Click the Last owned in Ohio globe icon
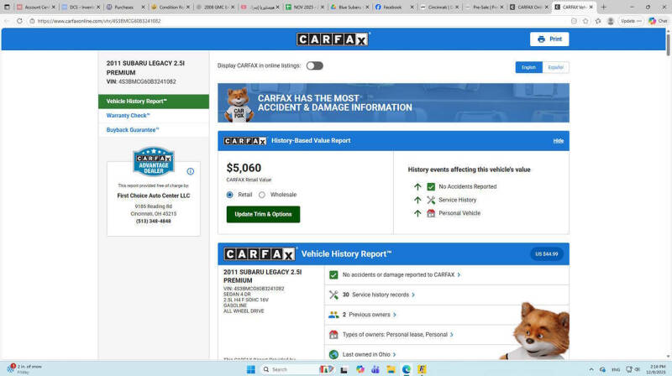The width and height of the screenshot is (672, 376). pos(333,354)
